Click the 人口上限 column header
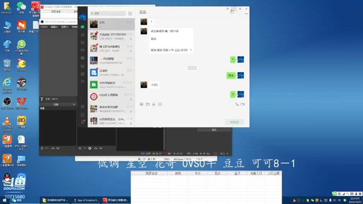This screenshot has height=204, width=363. point(274,173)
